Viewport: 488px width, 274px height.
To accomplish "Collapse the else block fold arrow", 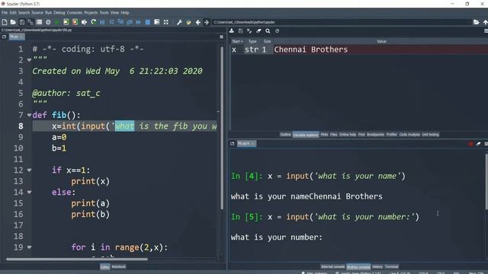I will tap(29, 193).
